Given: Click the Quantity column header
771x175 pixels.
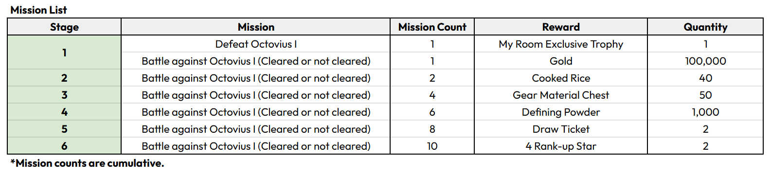Looking at the screenshot, I should pyautogui.click(x=705, y=27).
